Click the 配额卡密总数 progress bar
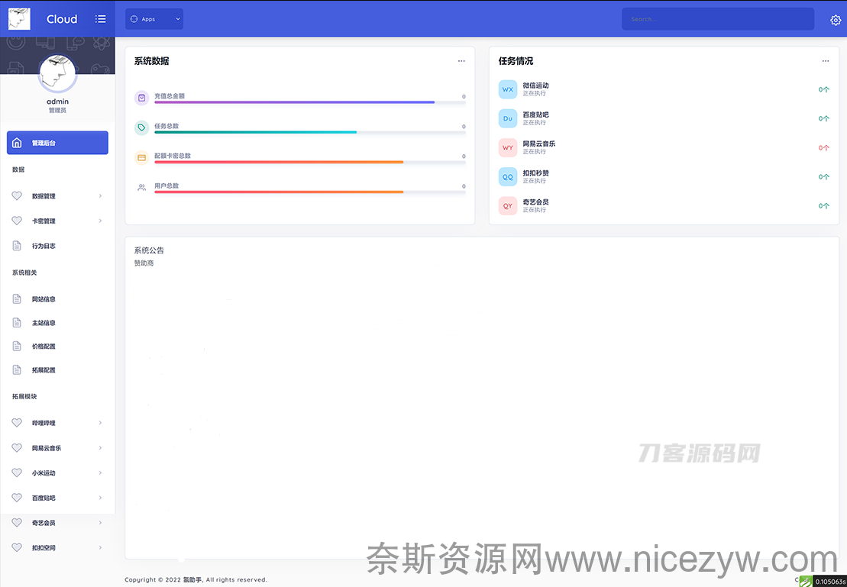The height and width of the screenshot is (587, 847). click(310, 162)
